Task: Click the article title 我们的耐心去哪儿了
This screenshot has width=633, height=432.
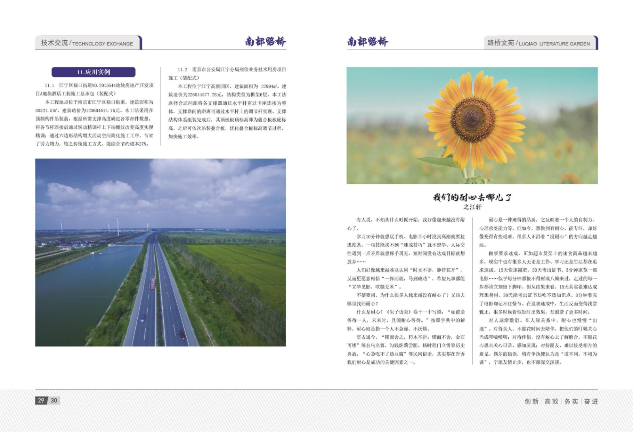Action: (x=472, y=197)
